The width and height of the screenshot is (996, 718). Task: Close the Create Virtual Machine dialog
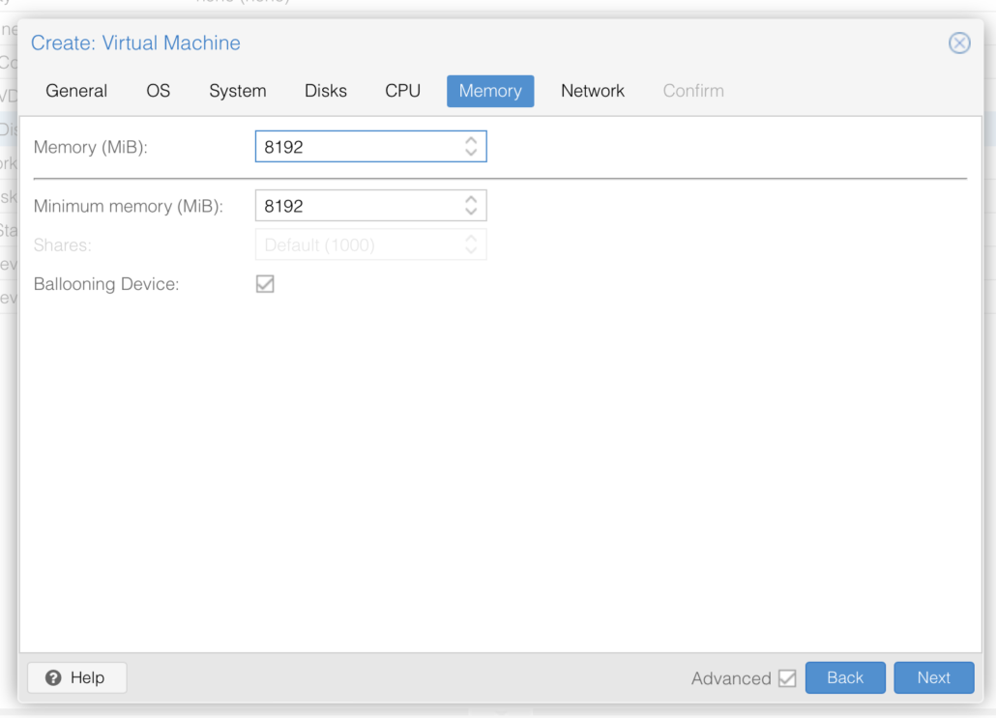(x=959, y=43)
